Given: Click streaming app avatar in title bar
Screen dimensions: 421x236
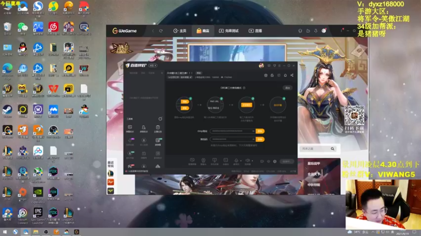Looking at the screenshot, I should (x=261, y=66).
